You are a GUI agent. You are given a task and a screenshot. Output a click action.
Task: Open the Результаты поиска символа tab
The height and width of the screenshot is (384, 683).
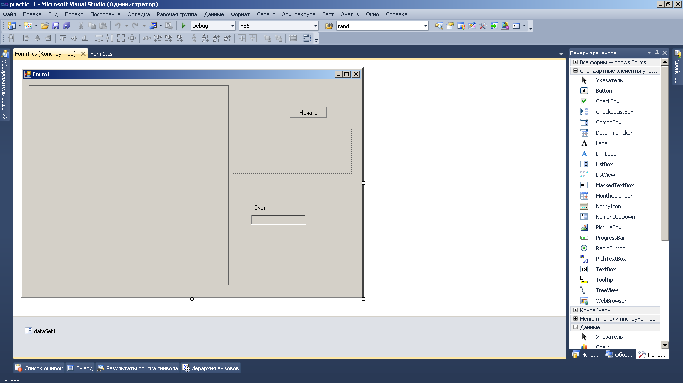pos(137,368)
